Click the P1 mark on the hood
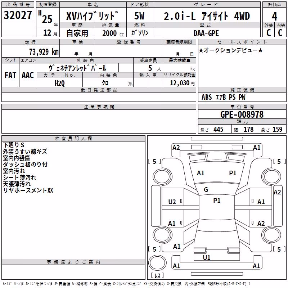288x288 pixels. [233, 173]
